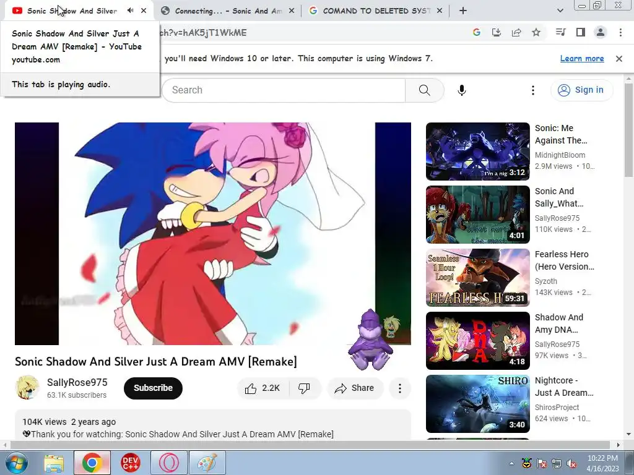Click 'Shadow And Amy DNA…' title
The image size is (634, 475).
559,323
